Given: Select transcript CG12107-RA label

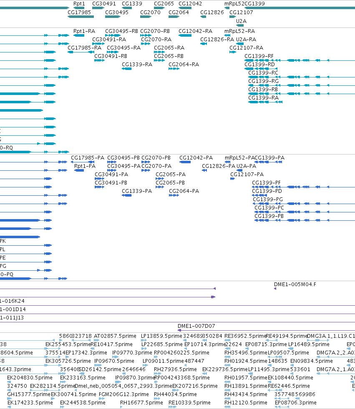Looking at the screenshot, I should tap(247, 48).
